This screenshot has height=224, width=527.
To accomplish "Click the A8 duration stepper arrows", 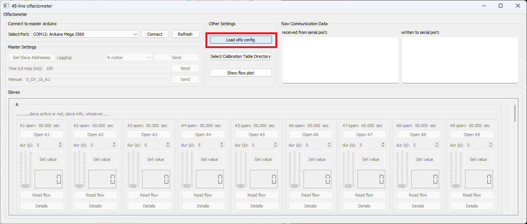I will point(437,145).
